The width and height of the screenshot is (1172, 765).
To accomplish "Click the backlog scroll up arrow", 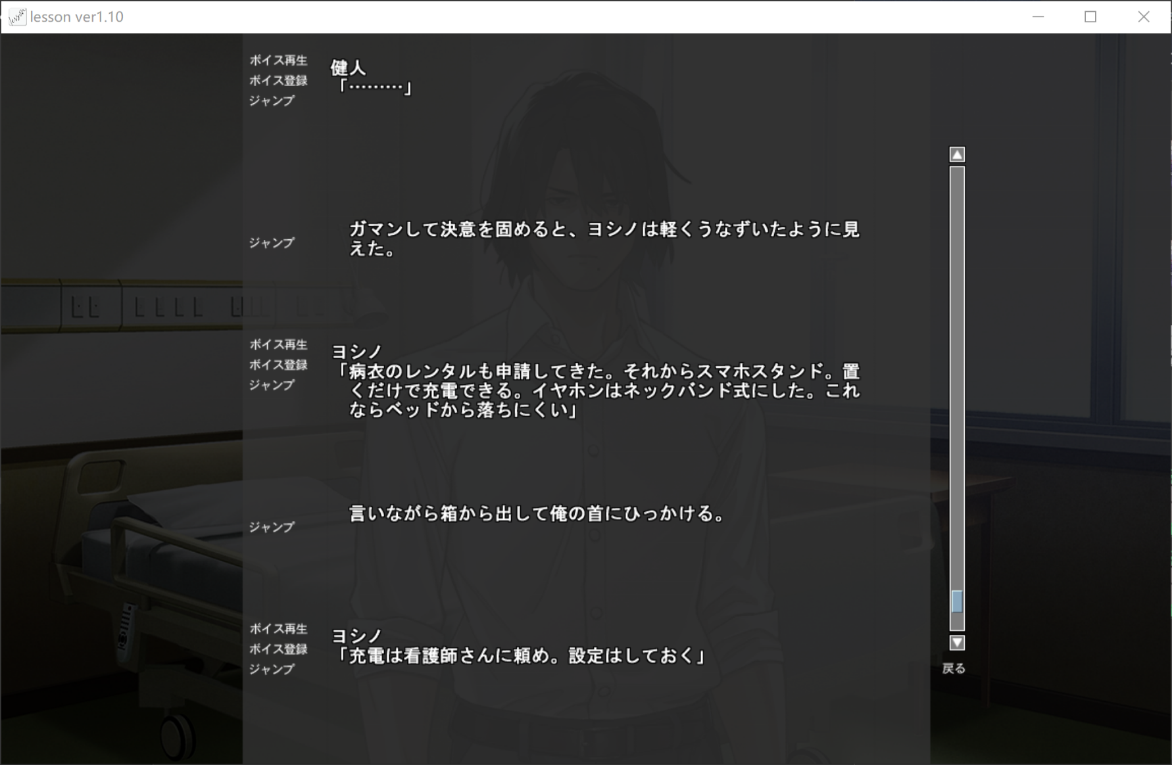I will (957, 154).
